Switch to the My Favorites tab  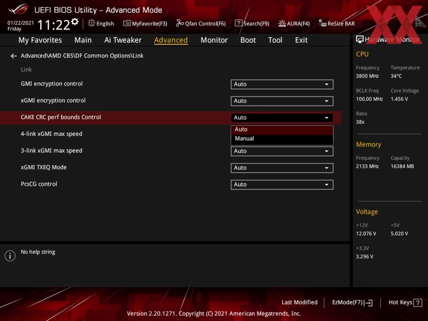(40, 40)
